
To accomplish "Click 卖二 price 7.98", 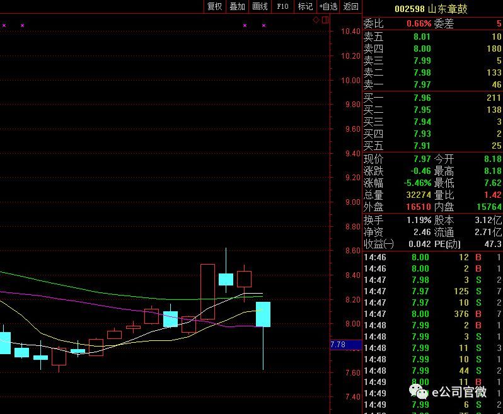I will pyautogui.click(x=422, y=72).
